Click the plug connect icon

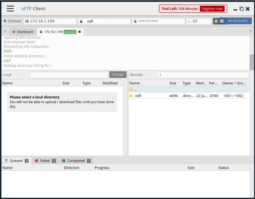click(216, 21)
